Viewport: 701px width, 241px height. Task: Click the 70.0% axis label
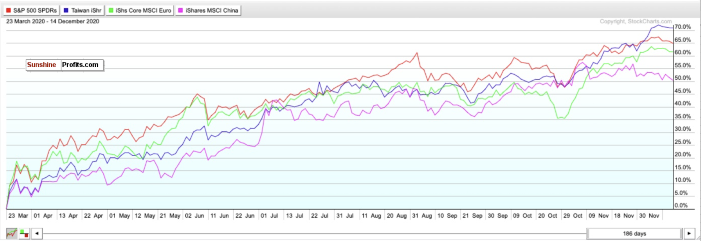(683, 27)
